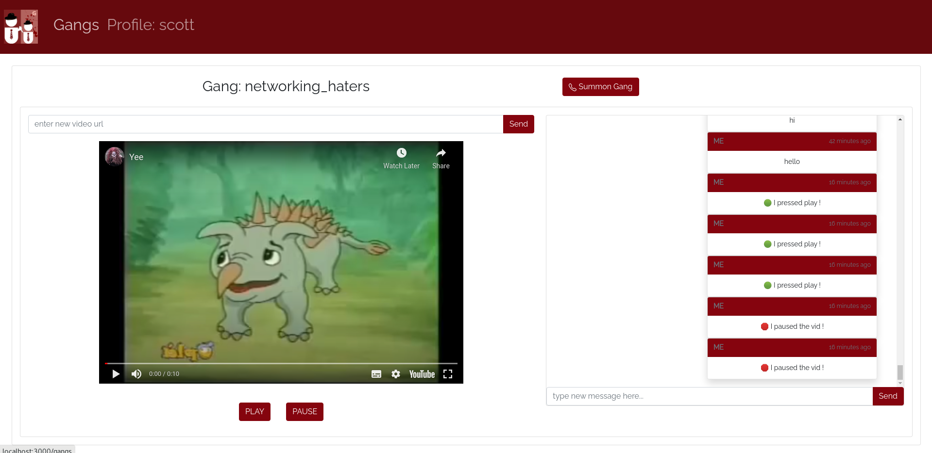This screenshot has width=932, height=453.
Task: Open YouTube player settings gear
Action: (x=396, y=374)
